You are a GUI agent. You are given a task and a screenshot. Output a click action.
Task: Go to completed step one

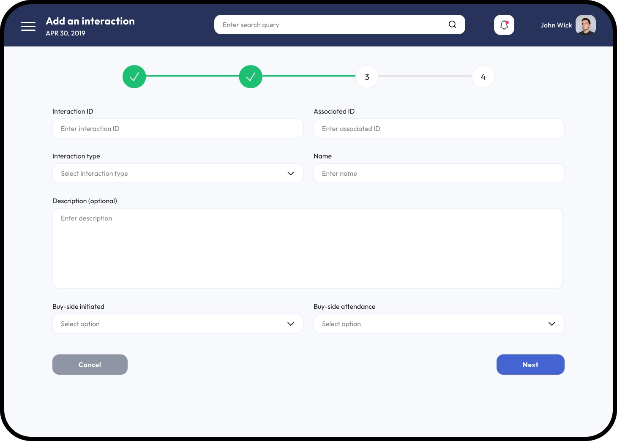pos(134,77)
